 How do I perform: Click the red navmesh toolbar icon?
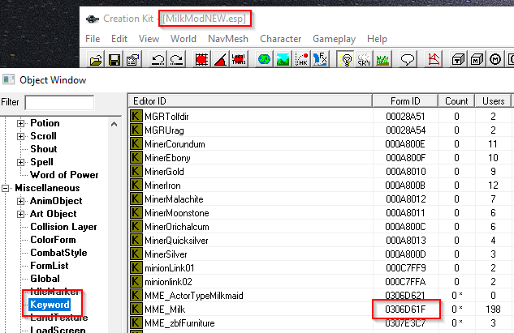[x=434, y=59]
